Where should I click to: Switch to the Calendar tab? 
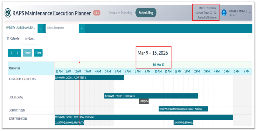pos(13,39)
